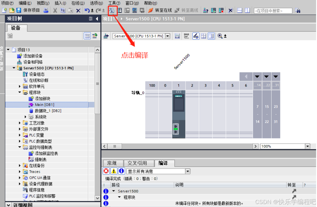The width and height of the screenshot is (317, 207).
Task: Open the 项目(P) menu
Action: pyautogui.click(x=7, y=3)
